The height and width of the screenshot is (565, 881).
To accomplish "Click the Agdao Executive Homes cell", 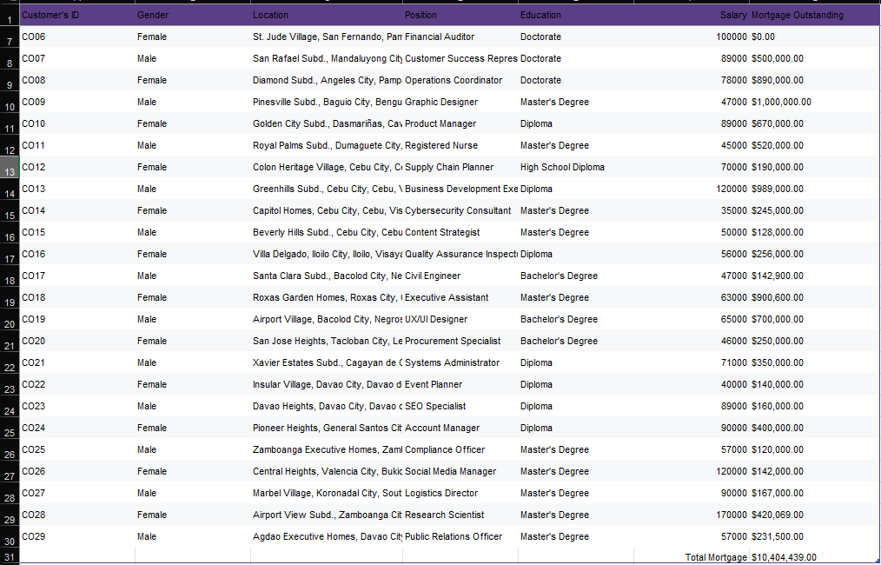I will (327, 536).
